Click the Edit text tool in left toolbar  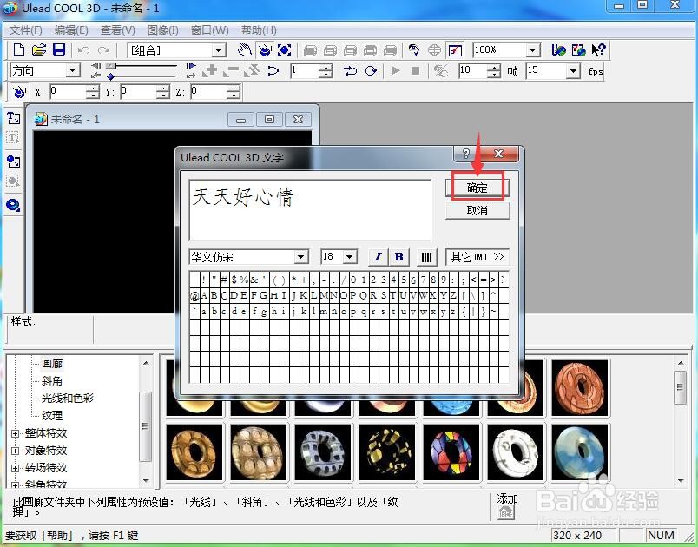tap(13, 138)
